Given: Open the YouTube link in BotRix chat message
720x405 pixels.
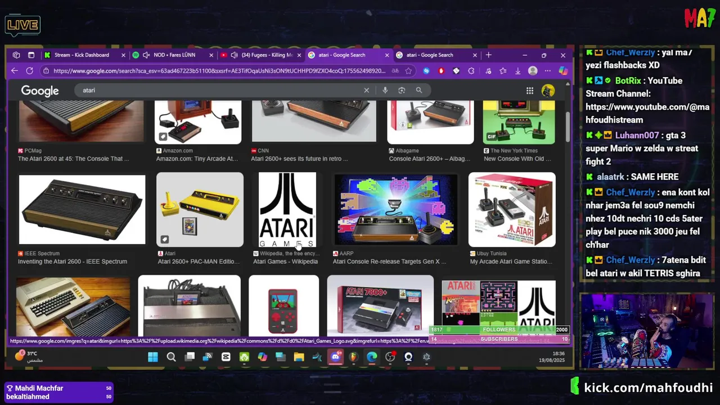Looking at the screenshot, I should pyautogui.click(x=647, y=113).
